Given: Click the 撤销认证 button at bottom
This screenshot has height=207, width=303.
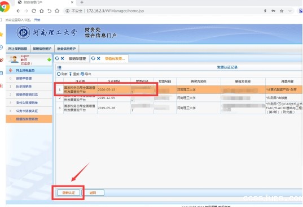Looking at the screenshot, I should tap(68, 193).
